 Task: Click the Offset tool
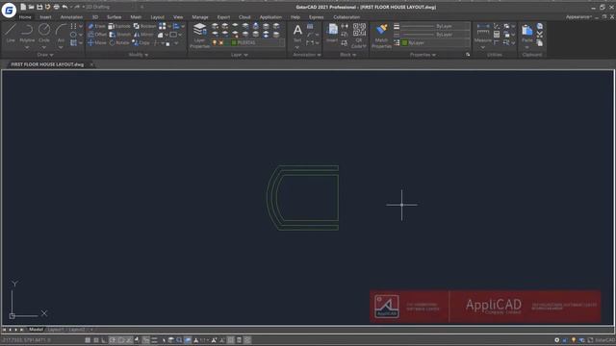[97, 35]
